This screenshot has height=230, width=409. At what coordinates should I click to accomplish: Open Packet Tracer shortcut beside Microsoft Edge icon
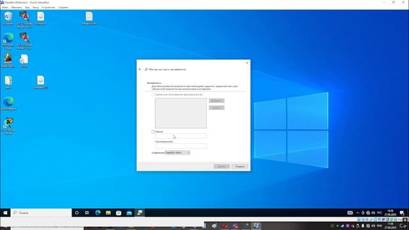(x=24, y=41)
